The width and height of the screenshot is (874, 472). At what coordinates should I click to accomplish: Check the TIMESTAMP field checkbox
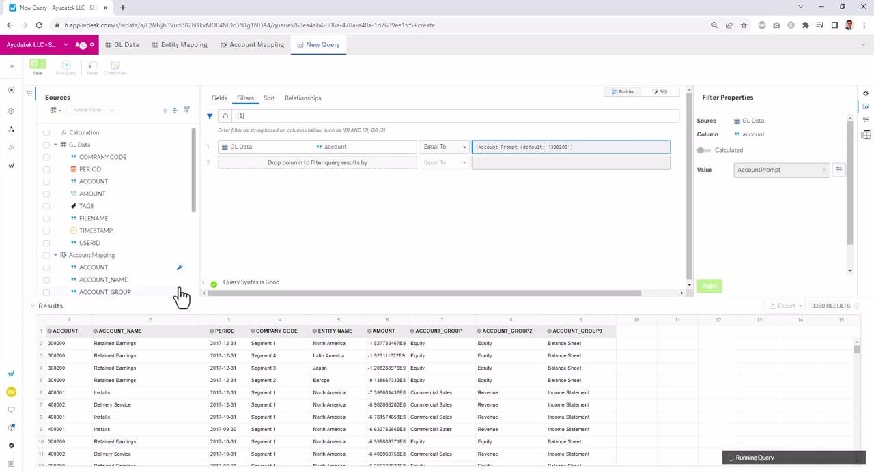click(x=46, y=231)
